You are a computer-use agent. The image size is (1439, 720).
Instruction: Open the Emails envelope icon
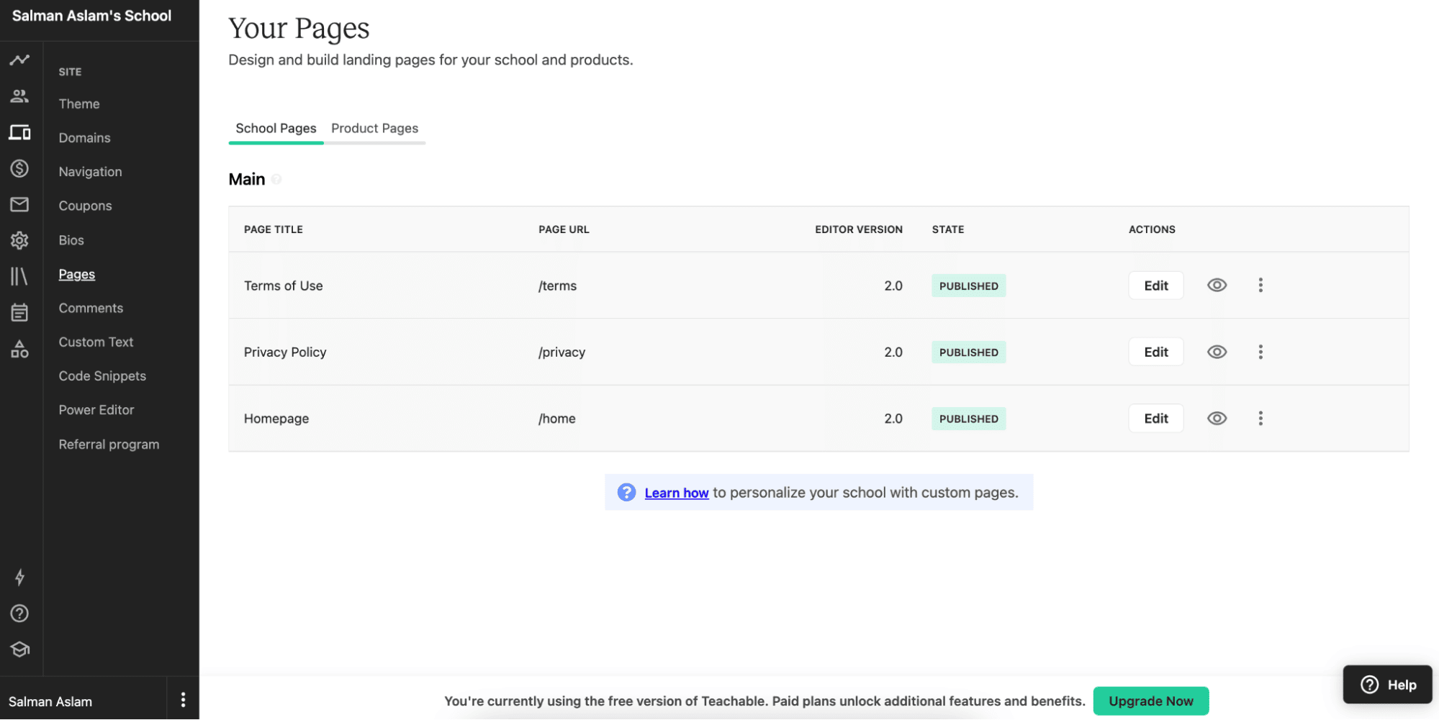click(19, 204)
